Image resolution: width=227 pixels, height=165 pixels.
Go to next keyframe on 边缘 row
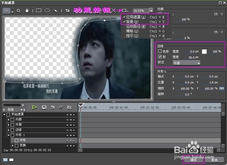[x=74, y=130]
